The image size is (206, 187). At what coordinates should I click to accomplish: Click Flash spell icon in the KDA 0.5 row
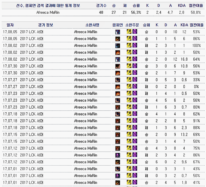(x=129, y=93)
